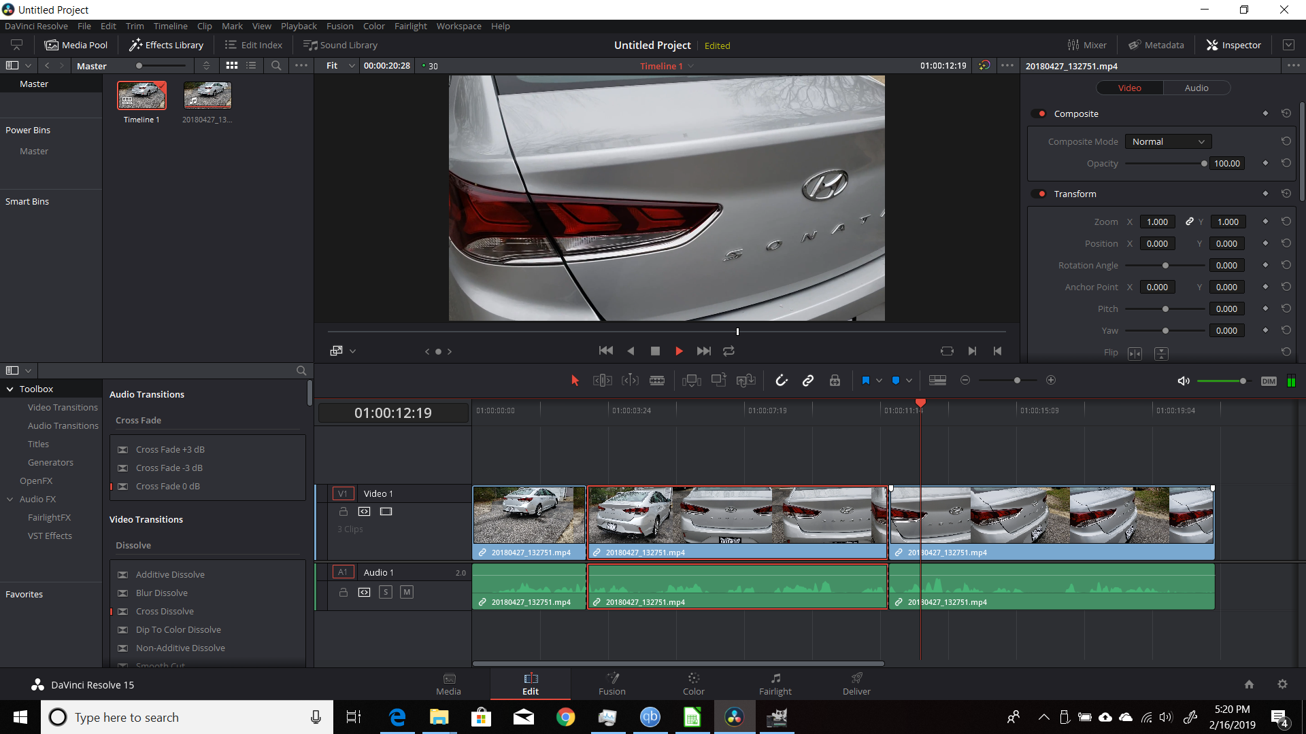
Task: Toggle Linked Selection chain icon
Action: coord(808,381)
